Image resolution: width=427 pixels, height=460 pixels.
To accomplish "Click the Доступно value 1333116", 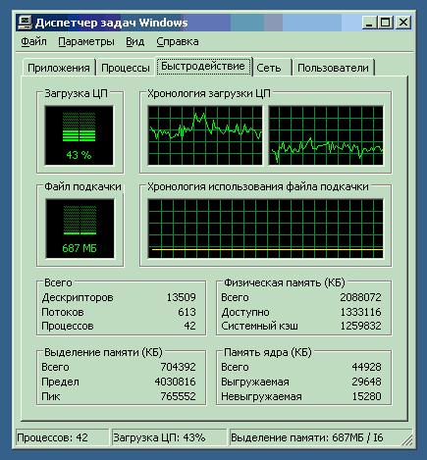I will 360,312.
